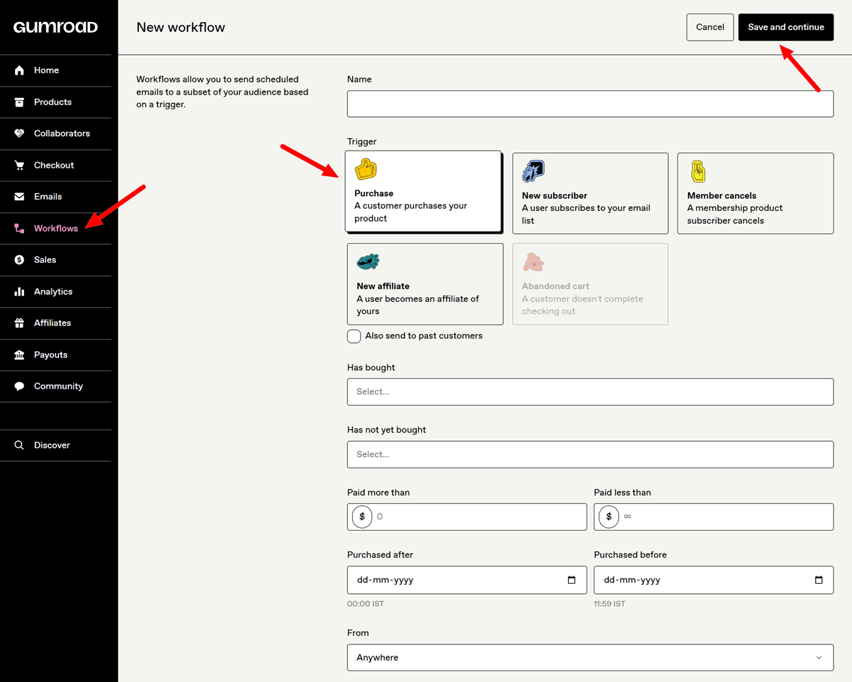This screenshot has height=682, width=852.
Task: Open Products in sidebar
Action: pos(55,102)
